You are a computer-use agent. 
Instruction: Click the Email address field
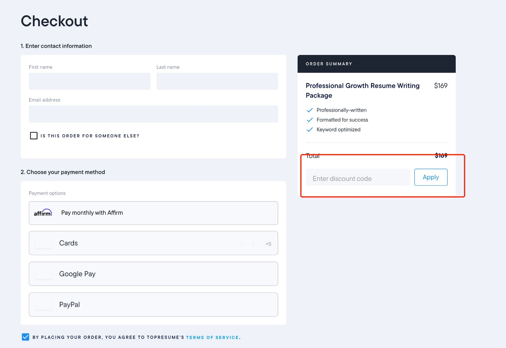(x=153, y=114)
